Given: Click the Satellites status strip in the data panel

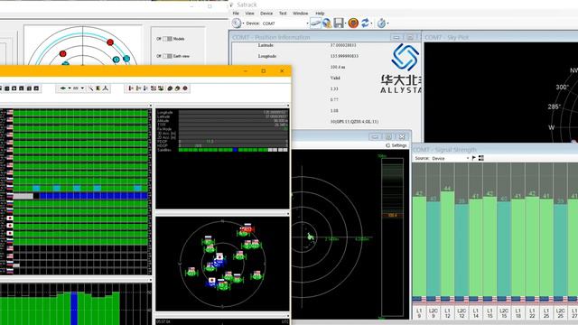Looking at the screenshot, I should click(233, 150).
